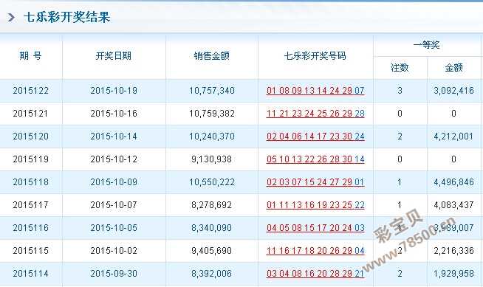Click the 七乐彩开奖号码 column header
This screenshot has height=287, width=483.
click(x=315, y=55)
